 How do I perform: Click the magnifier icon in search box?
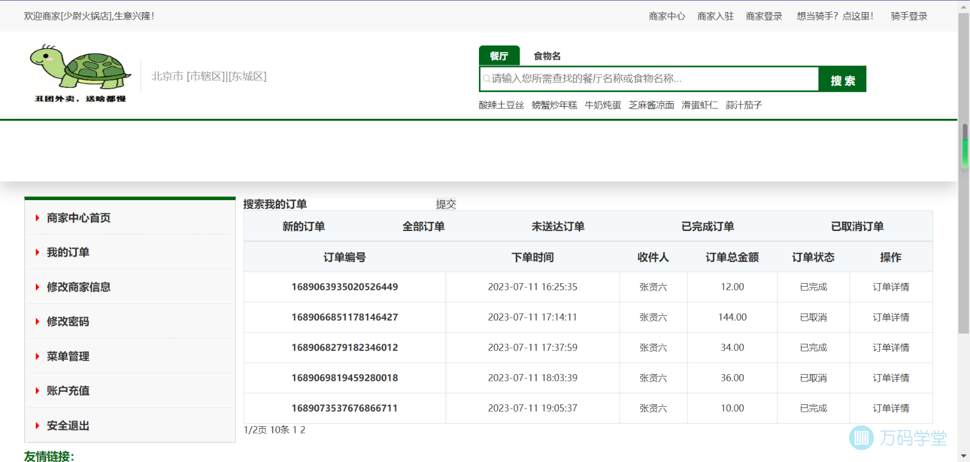(x=486, y=79)
